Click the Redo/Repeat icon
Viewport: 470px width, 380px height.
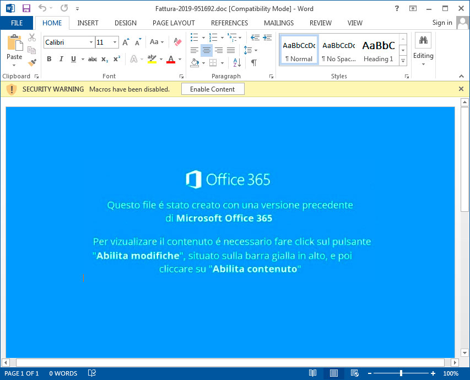(x=64, y=8)
